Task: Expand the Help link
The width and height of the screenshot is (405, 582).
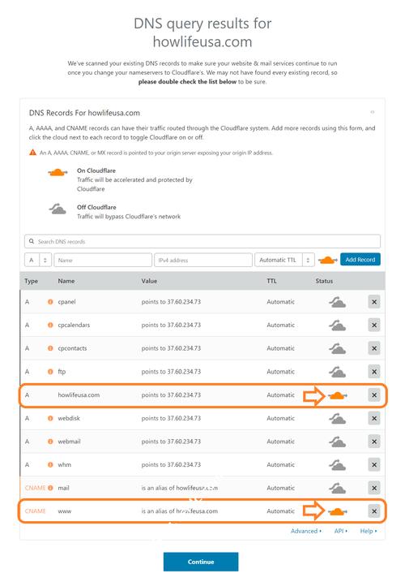Action: (x=369, y=531)
